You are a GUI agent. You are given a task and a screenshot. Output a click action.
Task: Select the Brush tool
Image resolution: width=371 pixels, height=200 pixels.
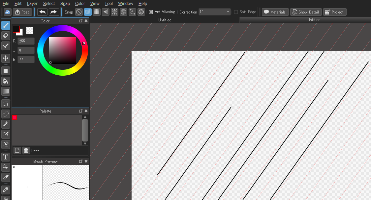[x=5, y=25]
